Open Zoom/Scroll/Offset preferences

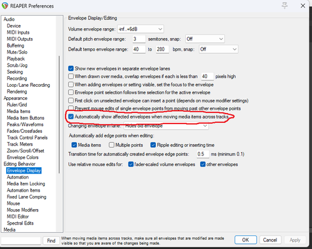tap(26, 151)
